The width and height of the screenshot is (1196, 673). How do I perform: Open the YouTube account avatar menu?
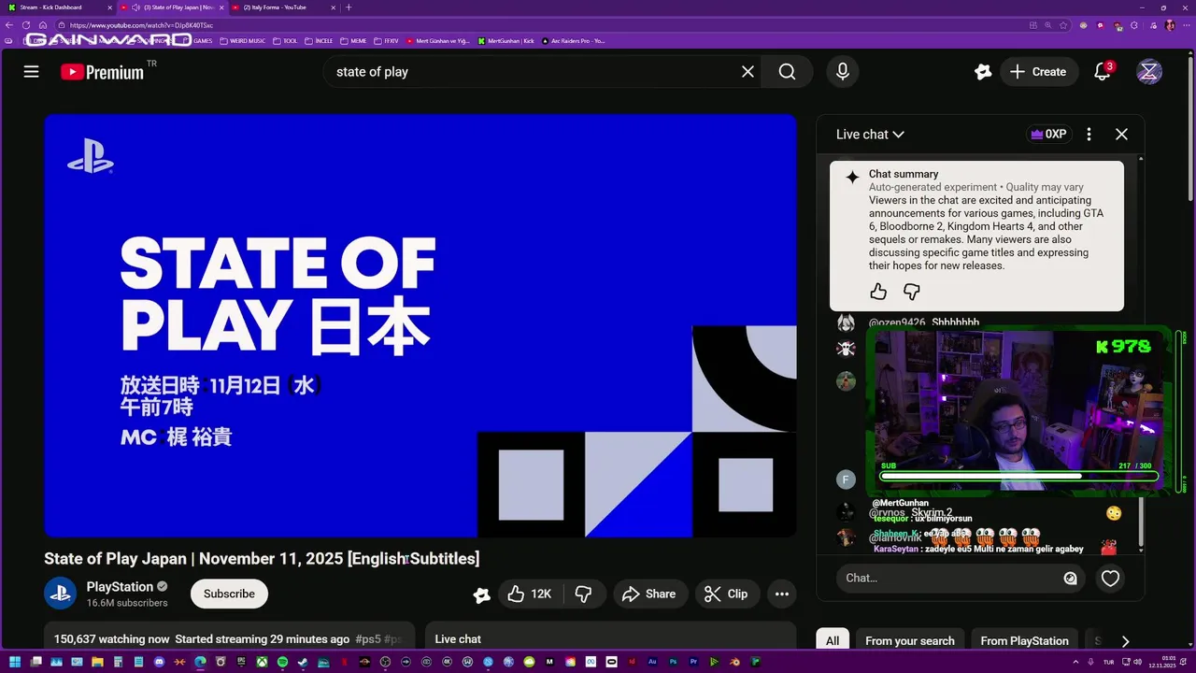coord(1149,72)
